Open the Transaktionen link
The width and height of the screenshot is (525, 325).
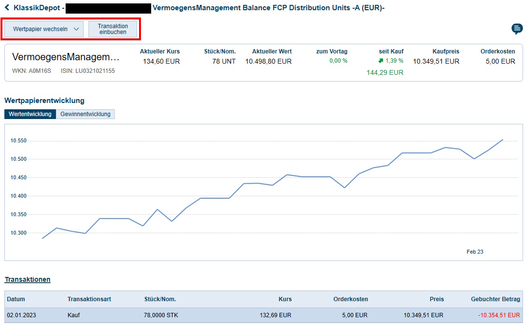click(27, 279)
